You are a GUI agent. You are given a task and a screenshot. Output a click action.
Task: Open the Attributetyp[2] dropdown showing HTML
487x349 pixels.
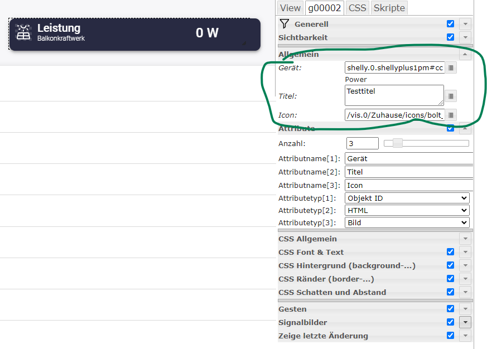pos(407,210)
